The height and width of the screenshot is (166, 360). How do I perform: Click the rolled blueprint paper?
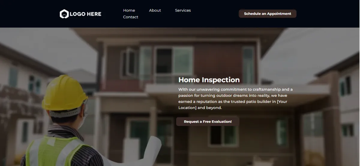(x=150, y=151)
